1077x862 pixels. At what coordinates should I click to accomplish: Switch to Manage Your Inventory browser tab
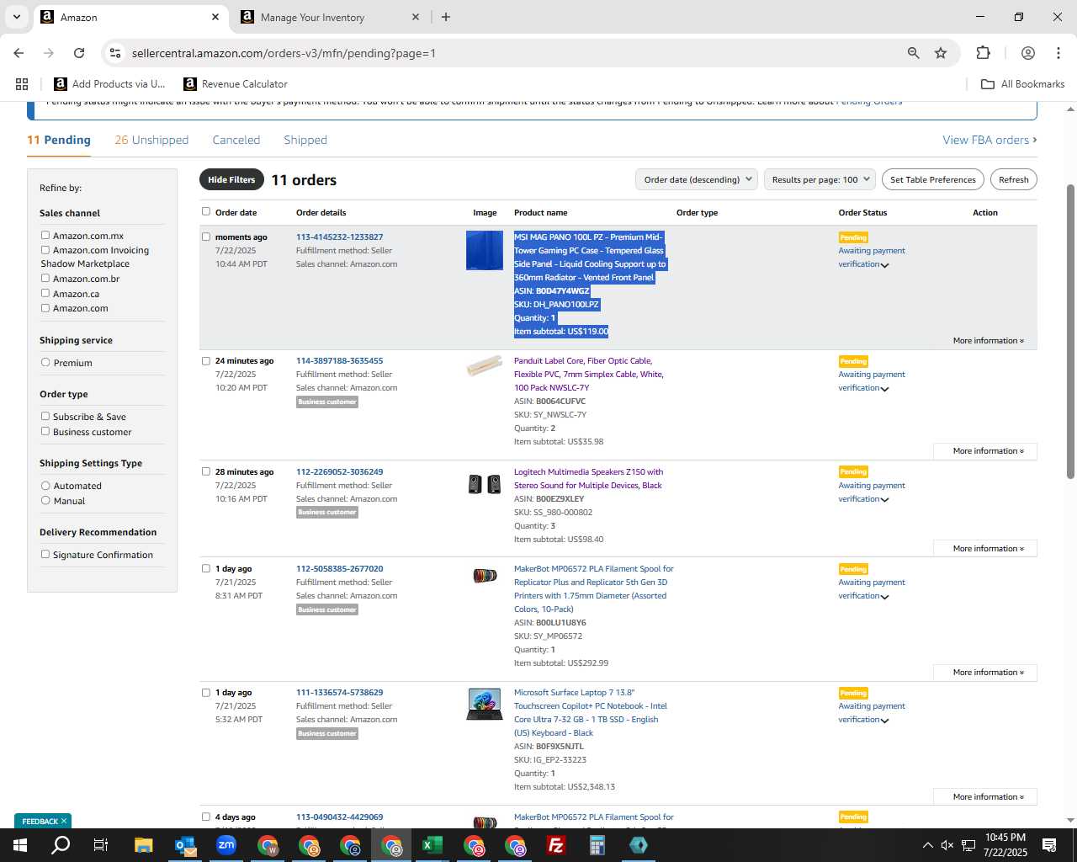click(x=328, y=17)
